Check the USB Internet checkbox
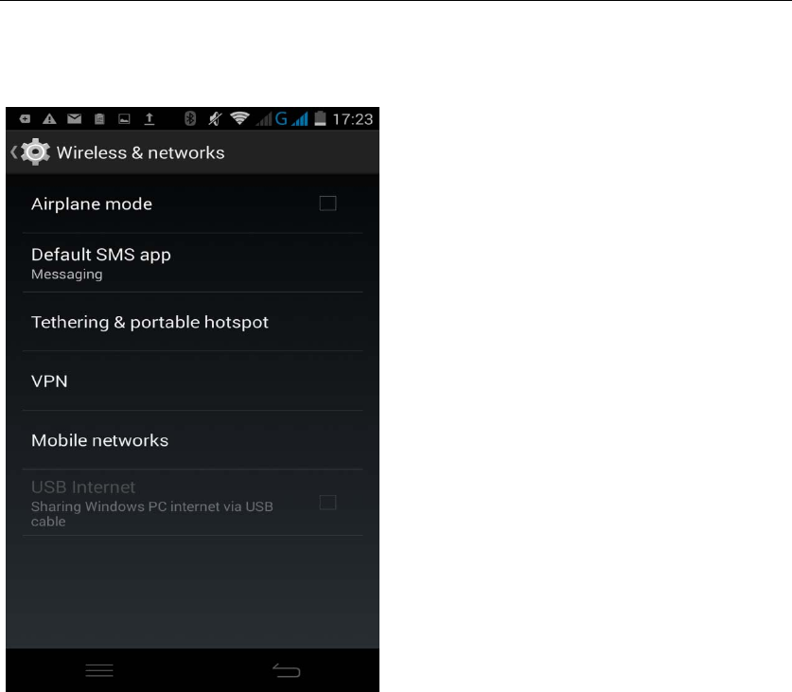 [327, 503]
